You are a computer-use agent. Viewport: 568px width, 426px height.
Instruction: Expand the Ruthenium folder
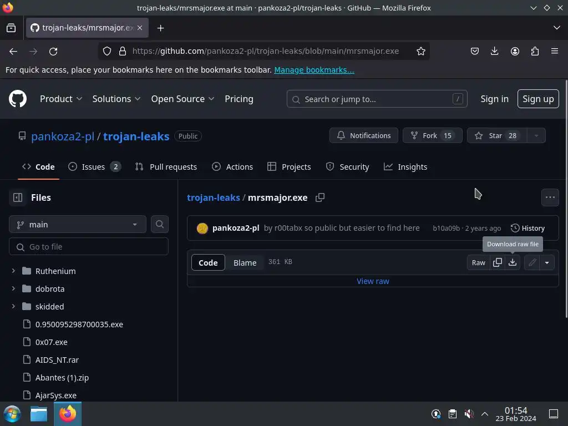[x=13, y=271]
